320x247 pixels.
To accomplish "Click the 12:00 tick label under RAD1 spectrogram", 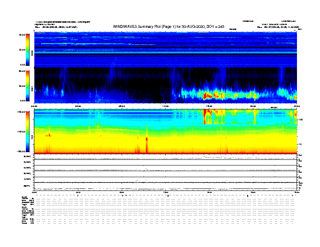I will [166, 106].
